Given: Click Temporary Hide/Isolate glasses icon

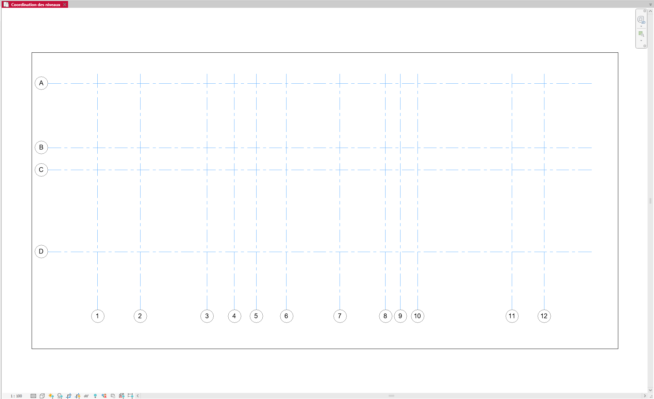Looking at the screenshot, I should (x=86, y=396).
